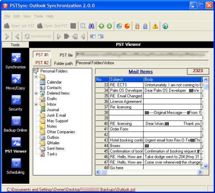
Task: Click the Tools panel header tab
Action: (15, 45)
